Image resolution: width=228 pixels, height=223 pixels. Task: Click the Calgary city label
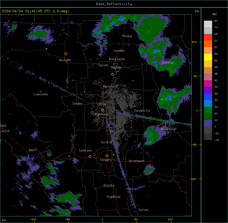pyautogui.click(x=106, y=160)
